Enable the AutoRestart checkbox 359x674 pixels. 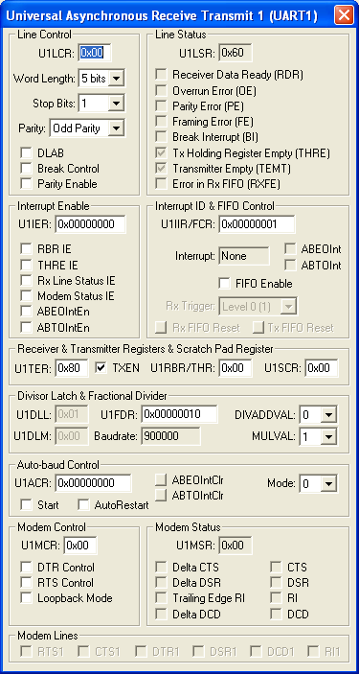click(83, 504)
